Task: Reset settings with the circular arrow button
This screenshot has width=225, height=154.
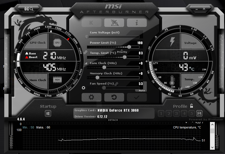Action: pyautogui.click(x=114, y=97)
